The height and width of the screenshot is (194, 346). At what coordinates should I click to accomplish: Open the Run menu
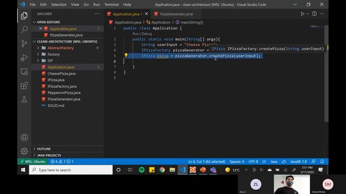[x=96, y=4]
